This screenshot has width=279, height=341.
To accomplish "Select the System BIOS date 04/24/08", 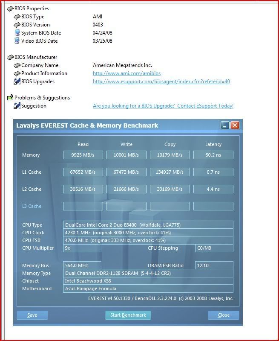I will point(103,33).
